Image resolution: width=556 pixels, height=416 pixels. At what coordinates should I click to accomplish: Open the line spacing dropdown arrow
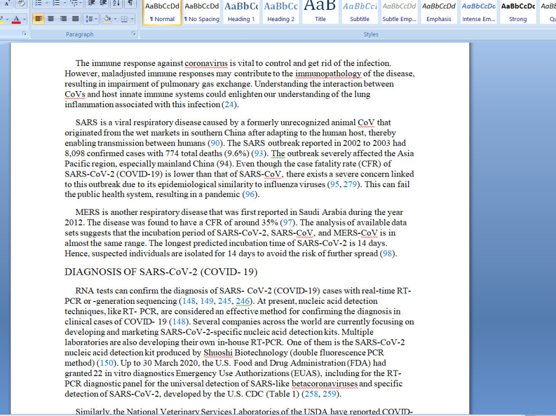point(96,19)
